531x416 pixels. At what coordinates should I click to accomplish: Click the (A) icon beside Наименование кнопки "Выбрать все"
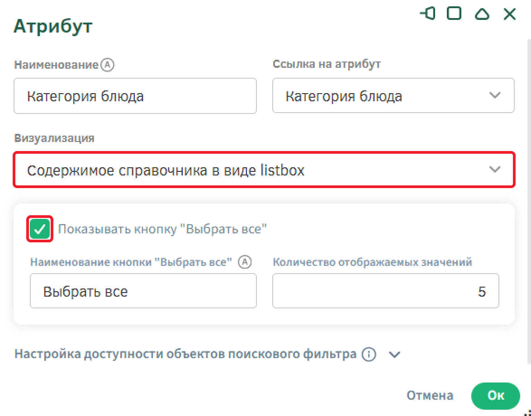[x=245, y=262]
